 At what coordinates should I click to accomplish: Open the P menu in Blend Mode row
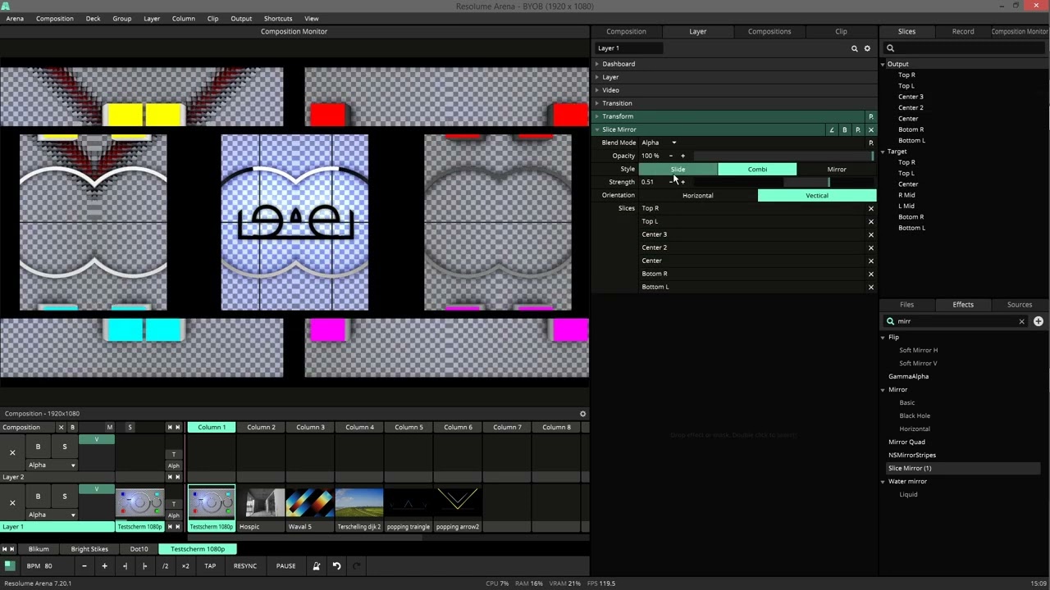pos(871,143)
